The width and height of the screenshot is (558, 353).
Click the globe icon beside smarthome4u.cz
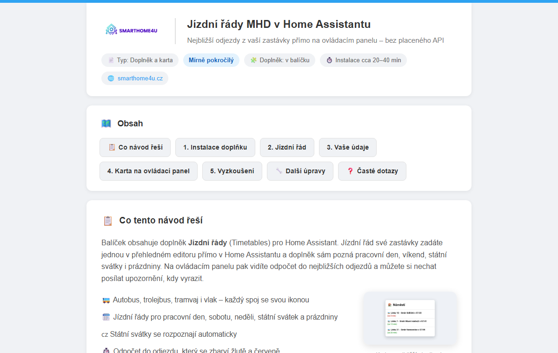pyautogui.click(x=111, y=78)
